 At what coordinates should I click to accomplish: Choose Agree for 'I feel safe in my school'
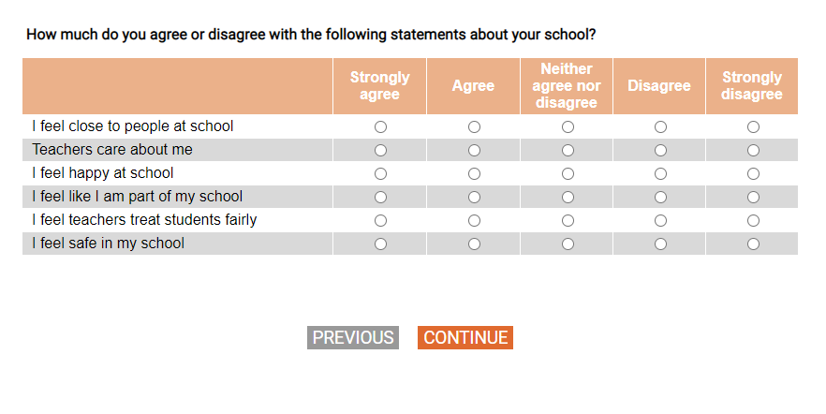(474, 244)
